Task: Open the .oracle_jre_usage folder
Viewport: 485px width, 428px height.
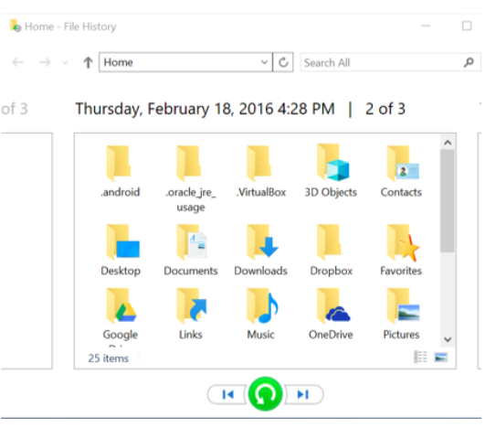Action: [x=190, y=178]
